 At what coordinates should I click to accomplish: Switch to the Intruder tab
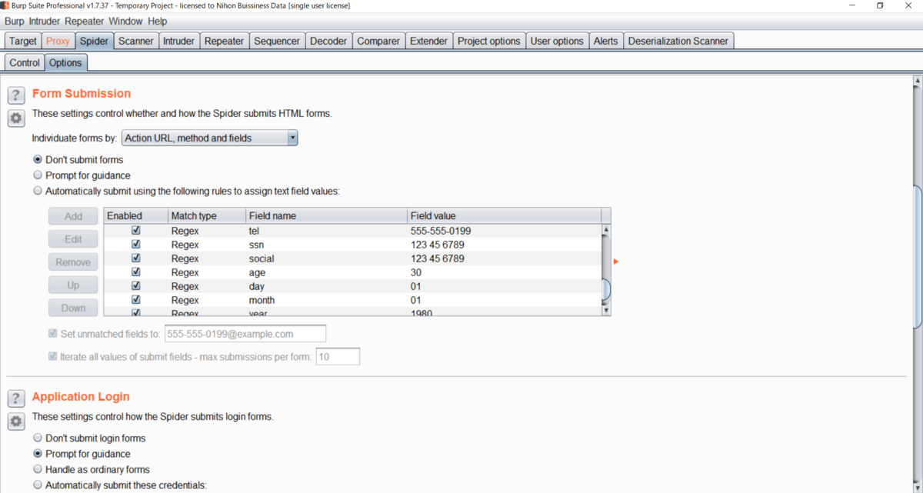pos(178,41)
